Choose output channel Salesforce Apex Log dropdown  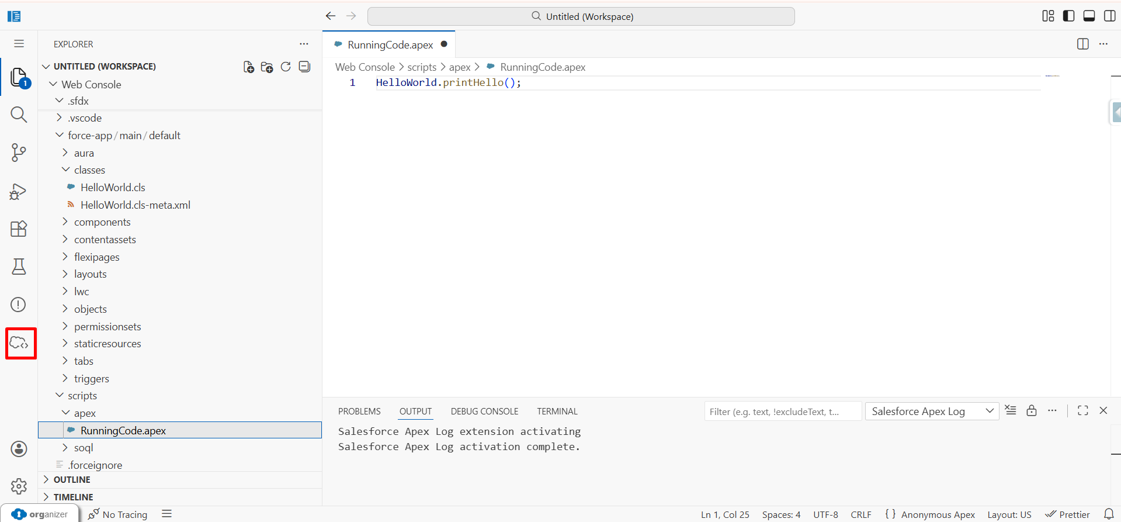pyautogui.click(x=932, y=411)
